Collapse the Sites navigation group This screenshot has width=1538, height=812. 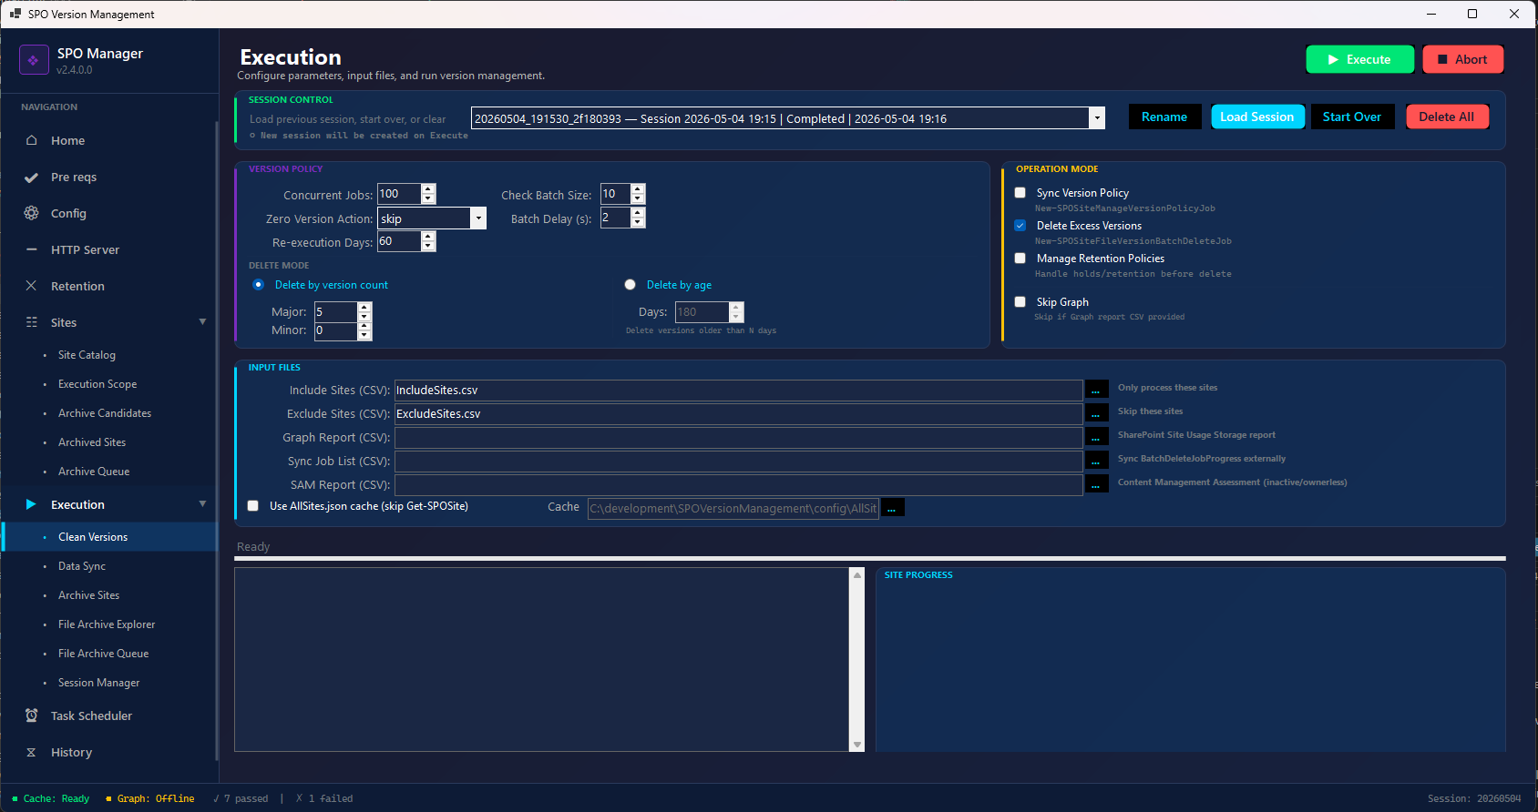coord(202,322)
